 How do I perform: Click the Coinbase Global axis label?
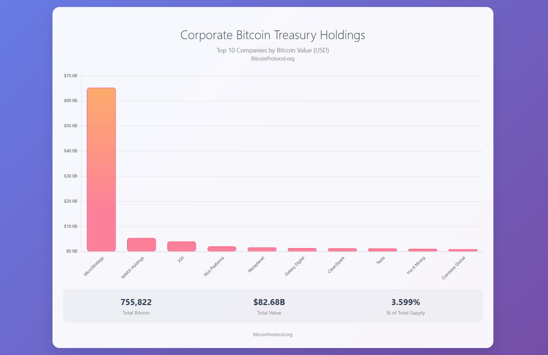tap(454, 268)
